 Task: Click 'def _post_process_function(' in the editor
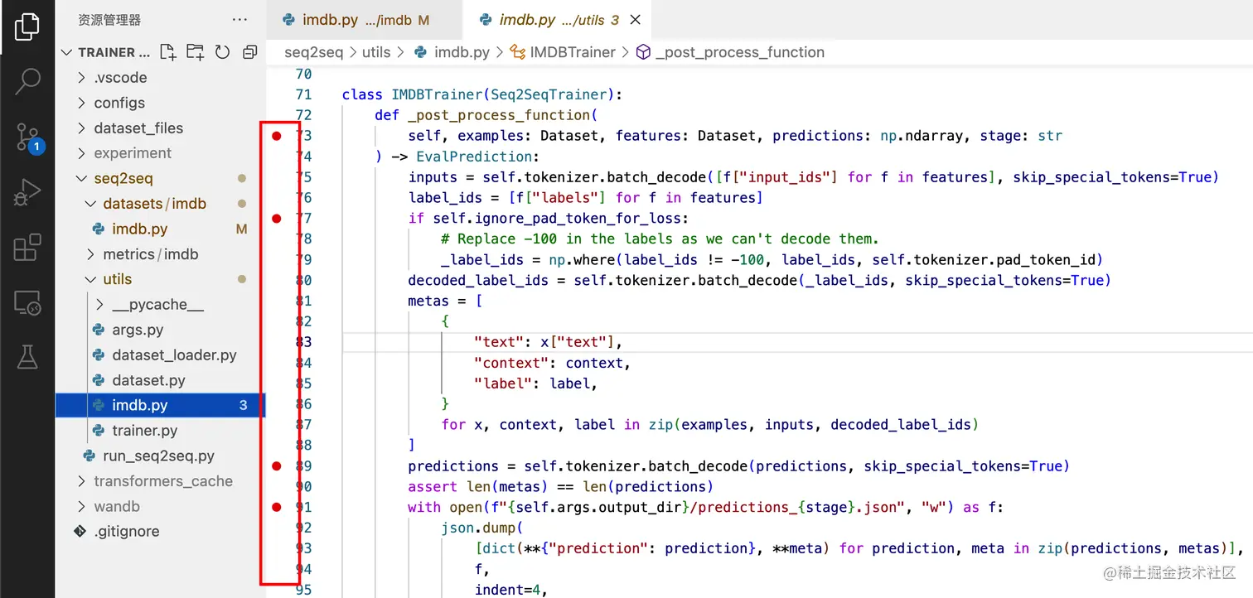pos(486,115)
